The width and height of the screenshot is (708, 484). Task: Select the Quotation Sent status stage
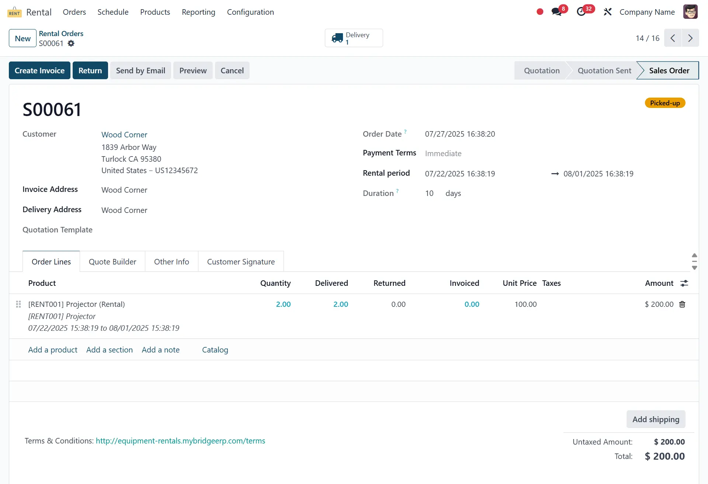coord(604,70)
